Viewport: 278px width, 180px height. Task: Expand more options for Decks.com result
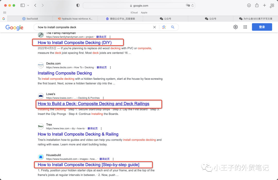[x=110, y=67]
